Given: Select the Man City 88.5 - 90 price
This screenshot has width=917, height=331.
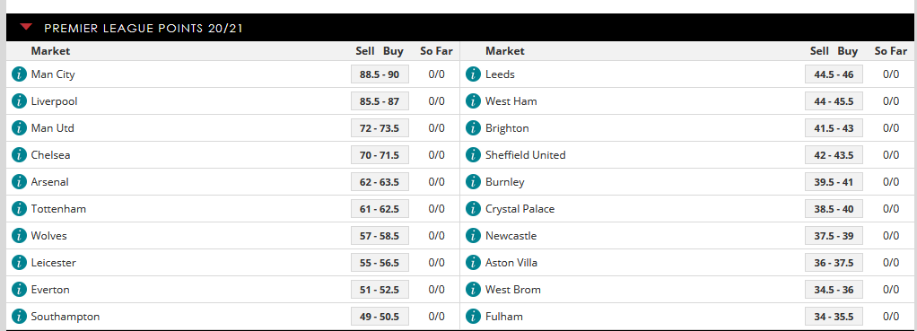Looking at the screenshot, I should click(x=380, y=74).
